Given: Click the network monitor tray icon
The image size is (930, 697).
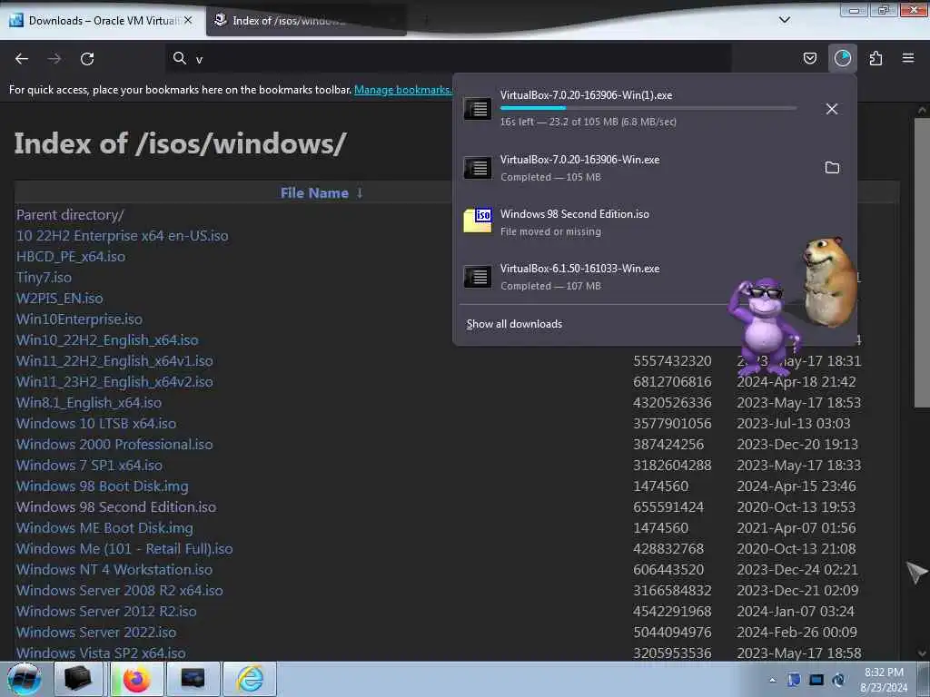Looking at the screenshot, I should click(816, 680).
